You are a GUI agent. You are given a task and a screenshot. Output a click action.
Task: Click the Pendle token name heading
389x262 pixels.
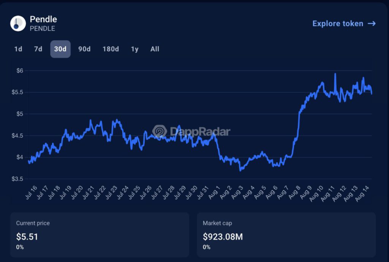coord(43,19)
